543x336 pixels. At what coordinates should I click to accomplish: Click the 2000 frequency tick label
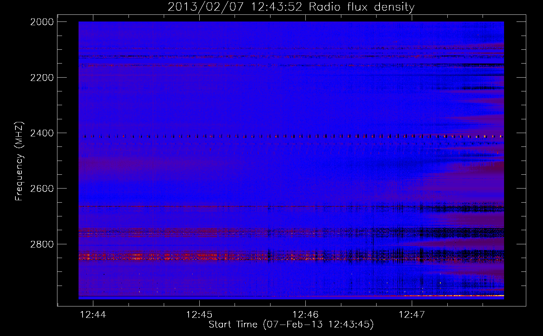(42, 22)
